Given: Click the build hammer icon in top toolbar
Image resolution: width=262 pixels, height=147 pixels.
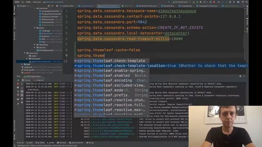Looking at the screenshot, I should pyautogui.click(x=169, y=2).
